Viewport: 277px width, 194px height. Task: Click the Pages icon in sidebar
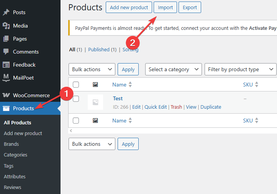pyautogui.click(x=6, y=39)
